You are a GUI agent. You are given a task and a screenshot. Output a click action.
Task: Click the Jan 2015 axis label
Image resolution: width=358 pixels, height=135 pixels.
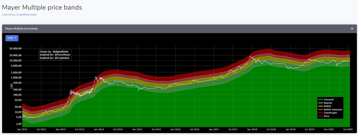click(137, 129)
